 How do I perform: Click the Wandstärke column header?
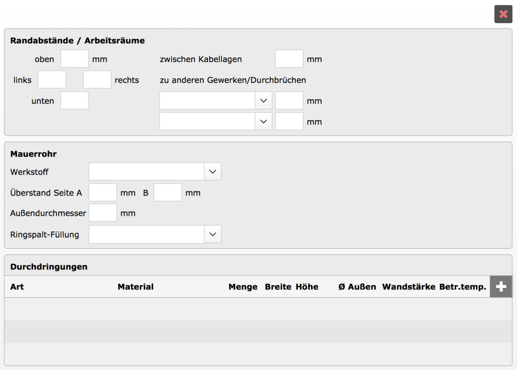408,287
